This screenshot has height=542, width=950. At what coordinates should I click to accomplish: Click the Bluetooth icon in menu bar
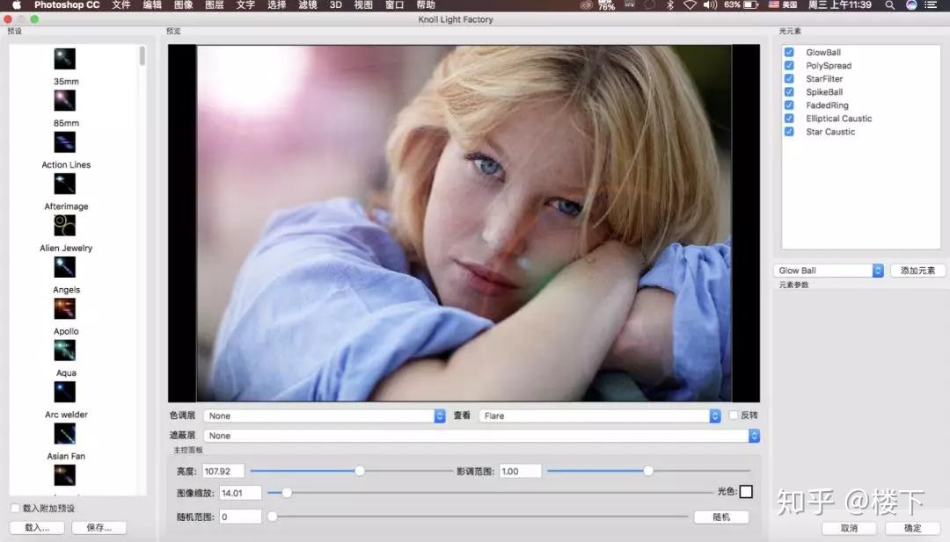click(670, 5)
